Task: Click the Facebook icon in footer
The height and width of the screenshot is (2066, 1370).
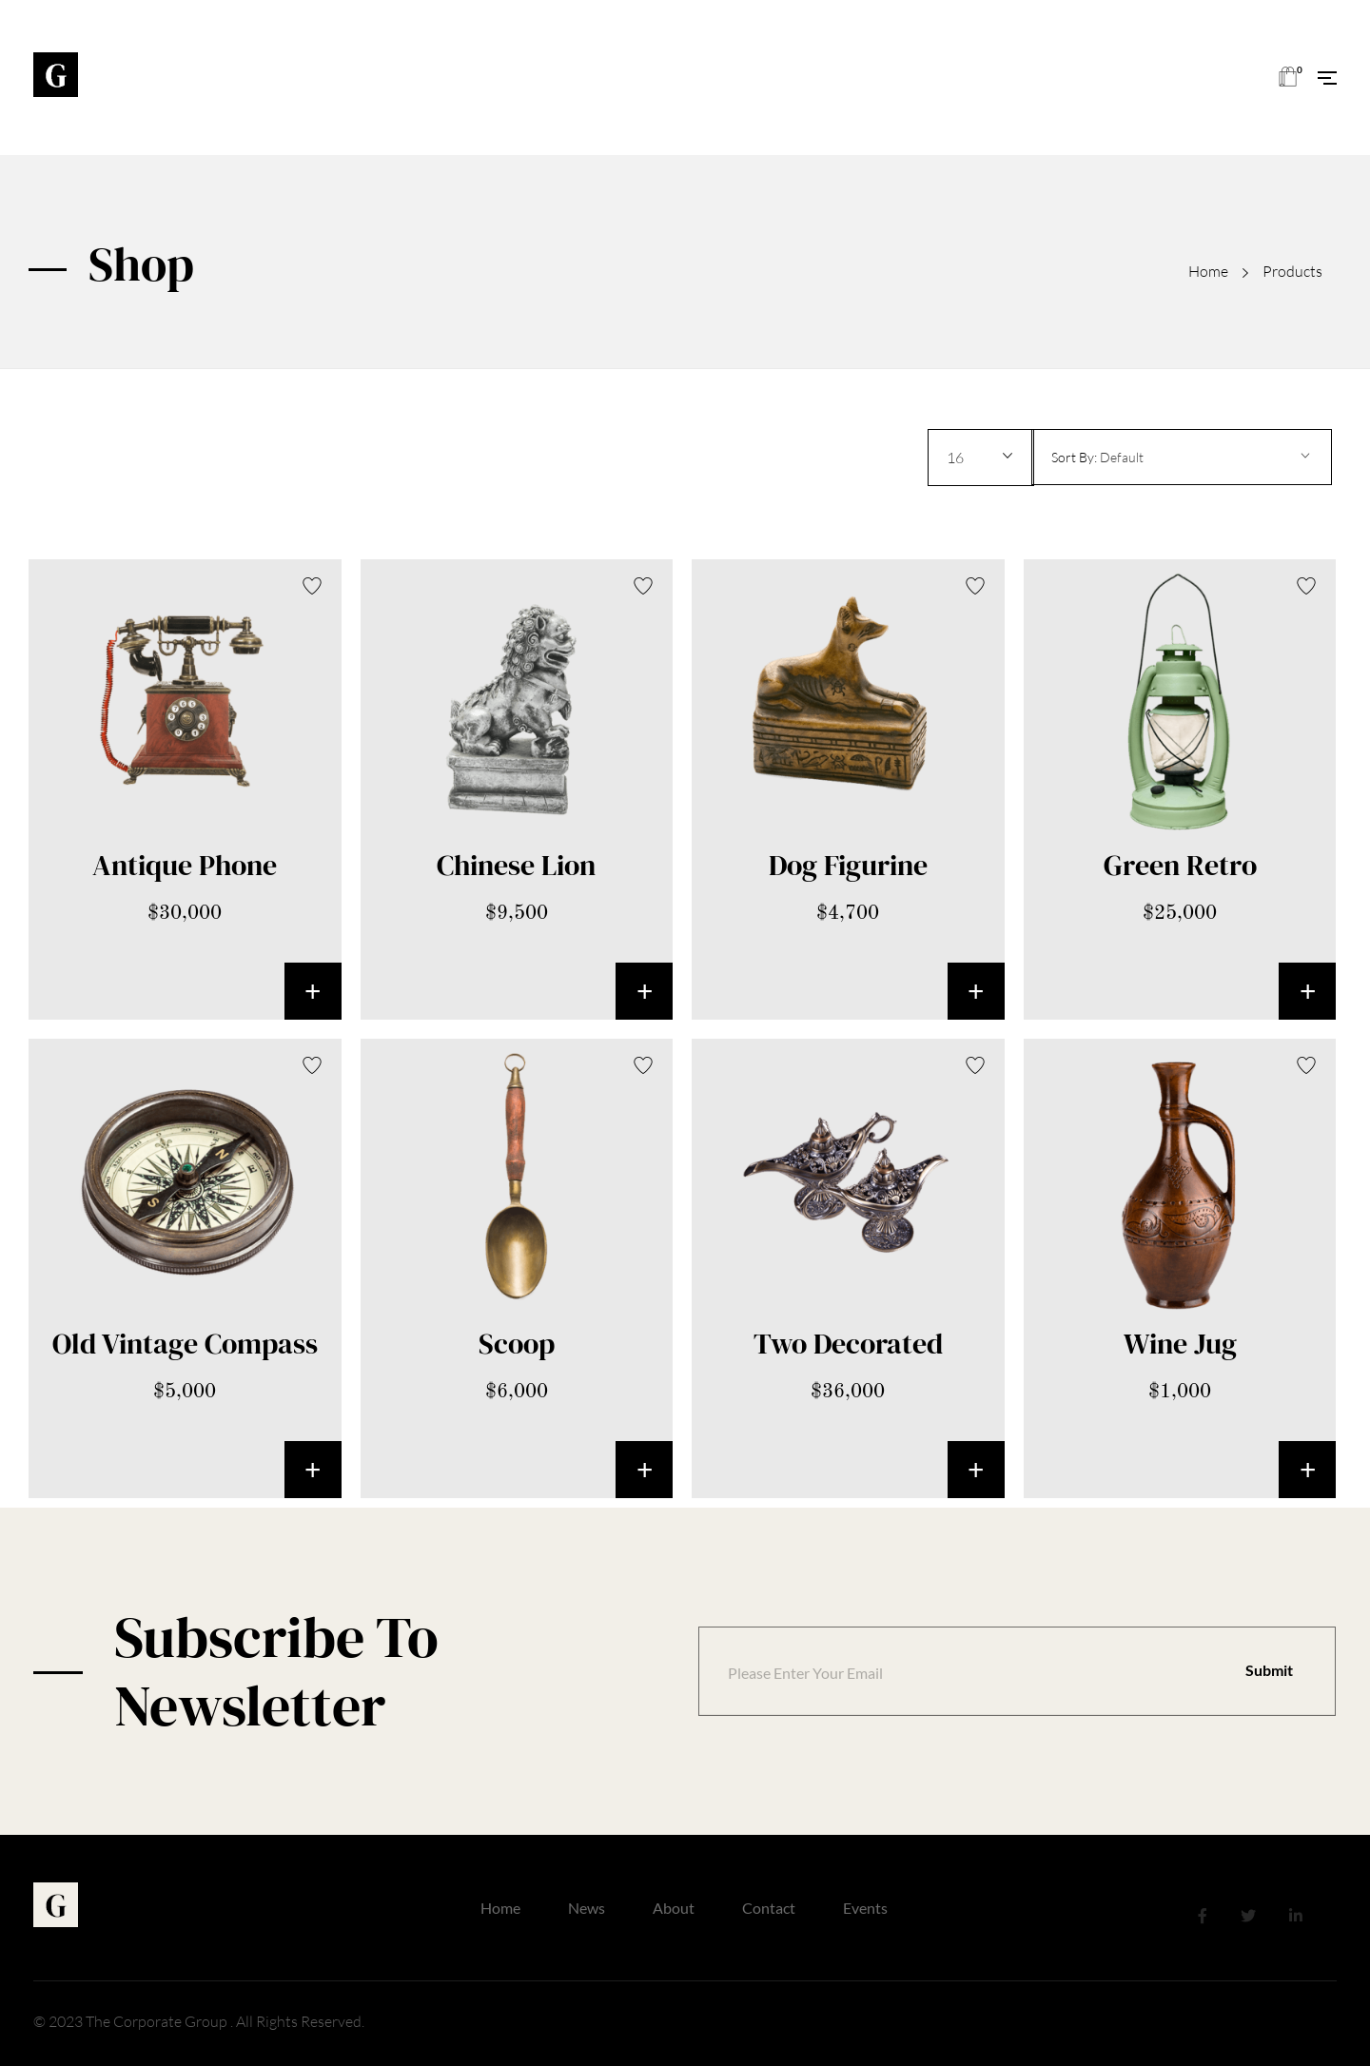Action: click(1203, 1915)
